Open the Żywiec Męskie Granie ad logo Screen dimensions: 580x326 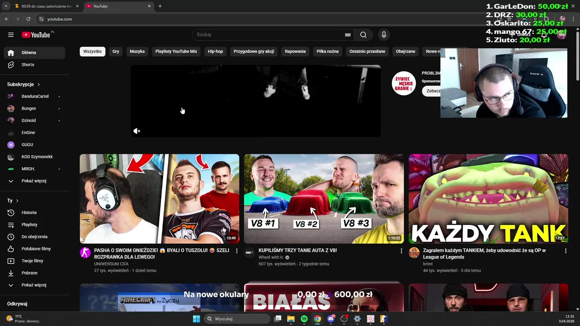tap(404, 83)
